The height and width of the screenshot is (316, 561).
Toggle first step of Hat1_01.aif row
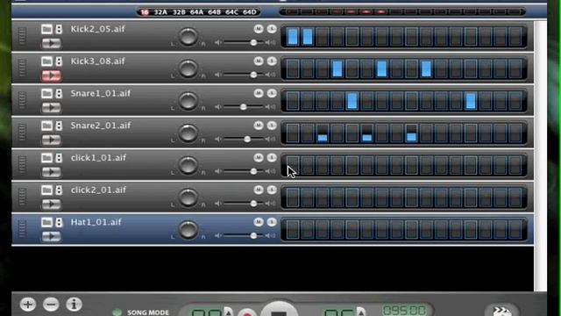[x=293, y=230]
